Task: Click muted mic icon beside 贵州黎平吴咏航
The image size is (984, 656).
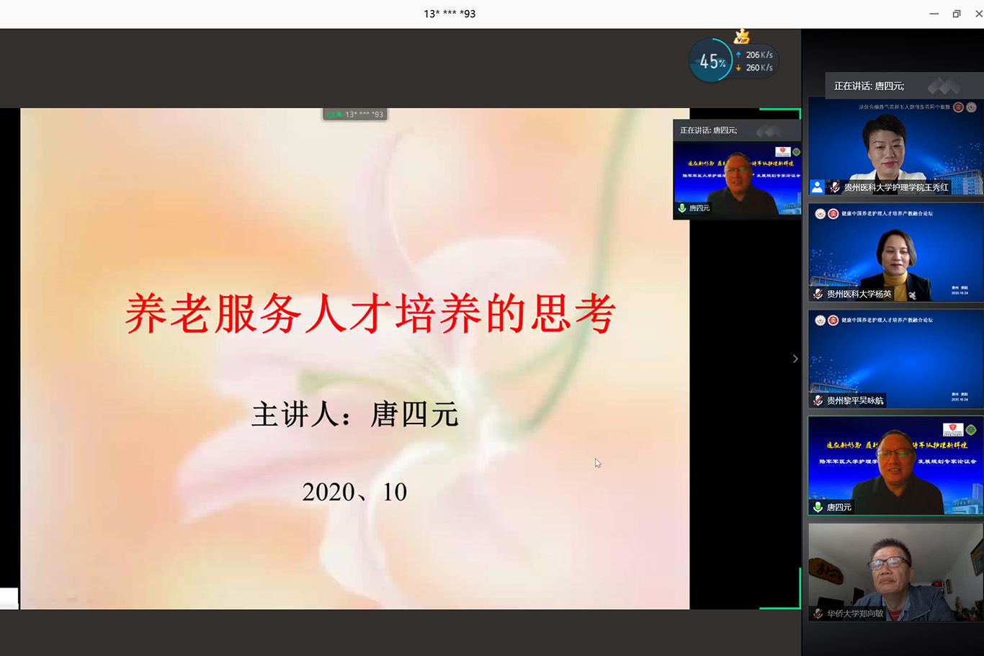Action: (x=818, y=400)
